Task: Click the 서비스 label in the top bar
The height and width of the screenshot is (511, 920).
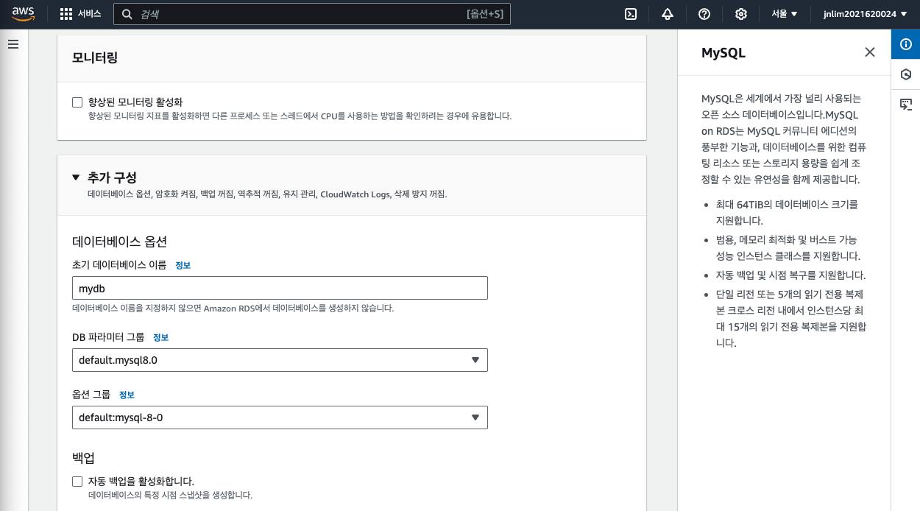Action: [90, 14]
